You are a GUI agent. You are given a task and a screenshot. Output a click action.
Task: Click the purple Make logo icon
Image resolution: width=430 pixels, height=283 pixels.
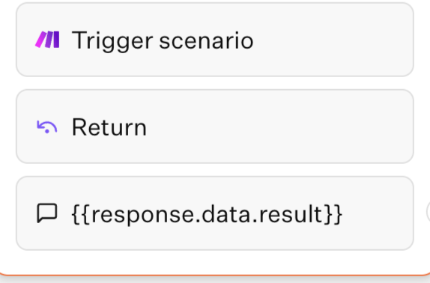(47, 40)
